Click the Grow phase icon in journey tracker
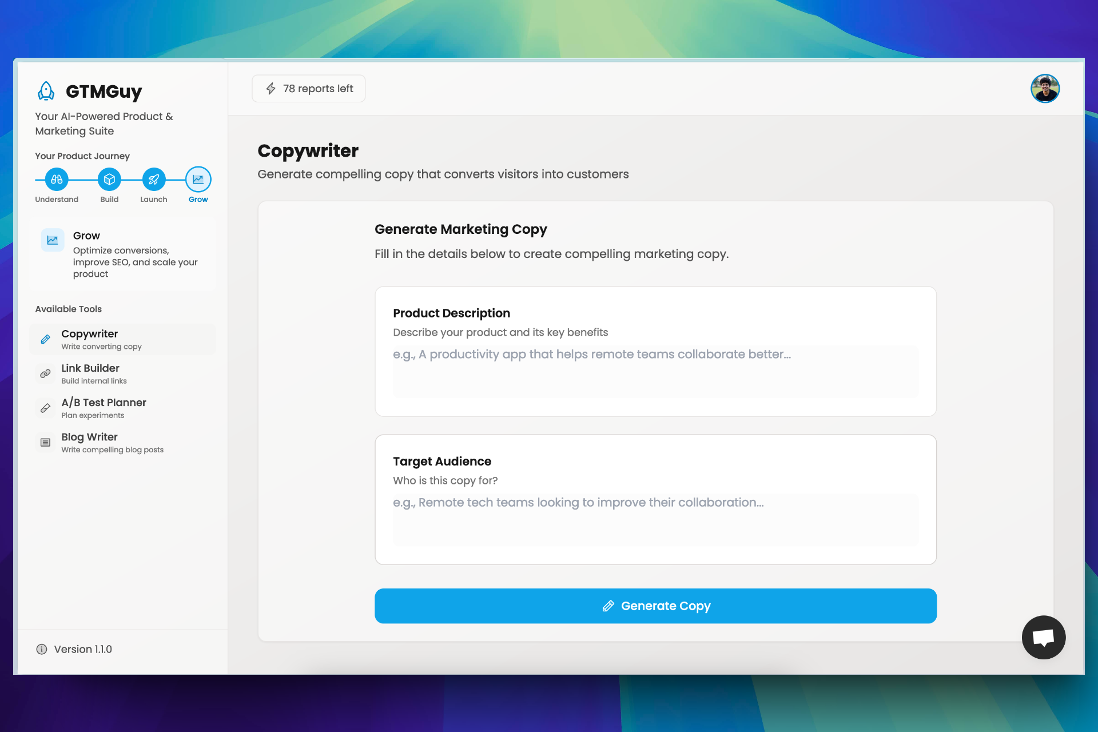Image resolution: width=1098 pixels, height=732 pixels. pyautogui.click(x=198, y=179)
